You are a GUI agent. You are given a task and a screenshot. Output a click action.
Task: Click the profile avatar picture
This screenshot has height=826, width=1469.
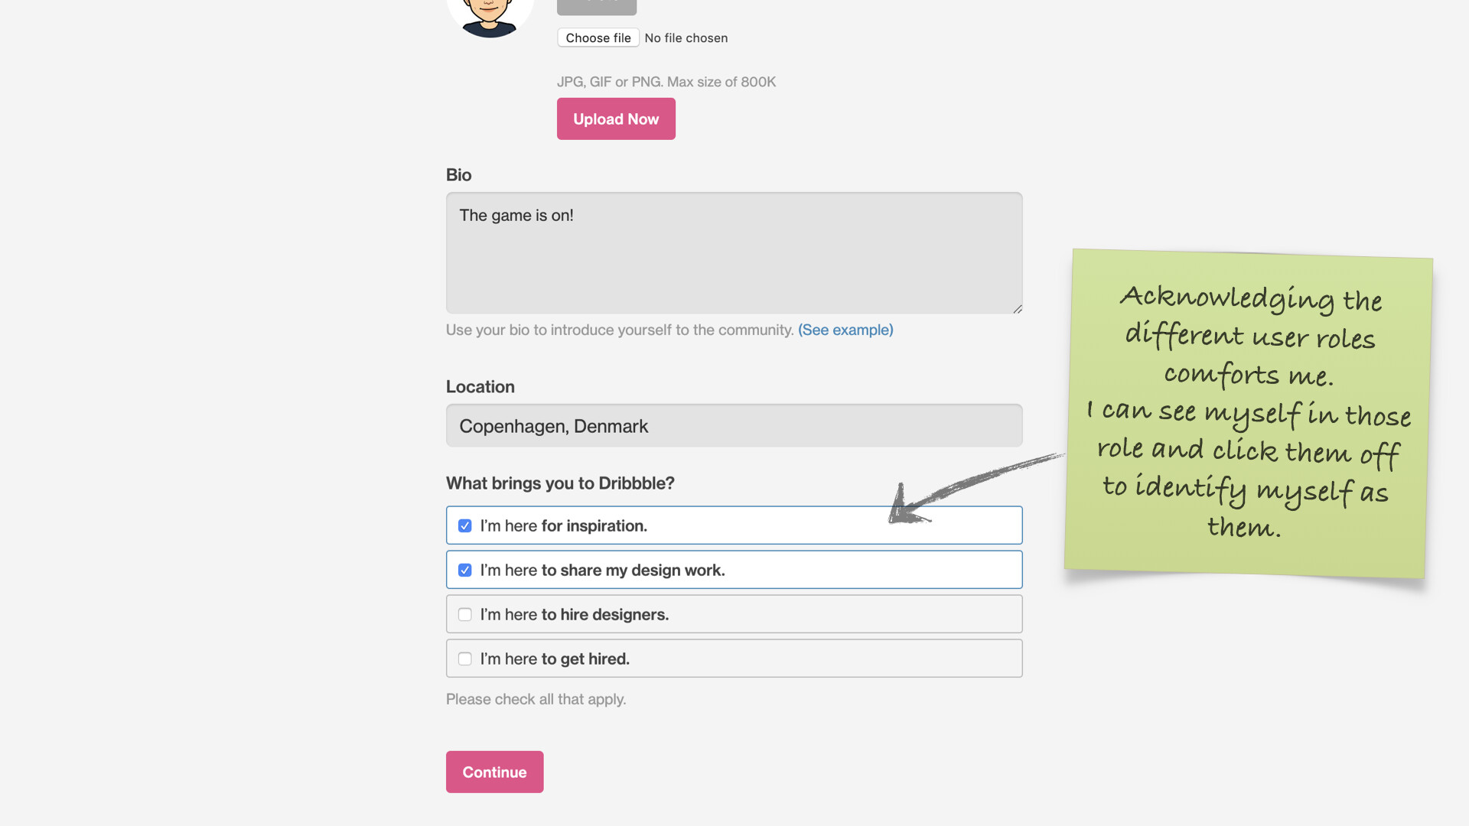(x=490, y=15)
